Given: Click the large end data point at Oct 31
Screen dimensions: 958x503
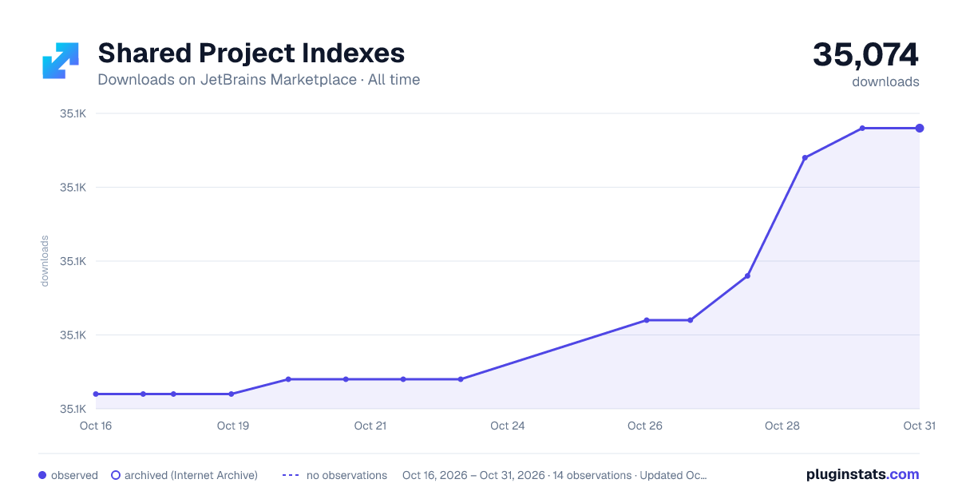Looking at the screenshot, I should [x=920, y=128].
